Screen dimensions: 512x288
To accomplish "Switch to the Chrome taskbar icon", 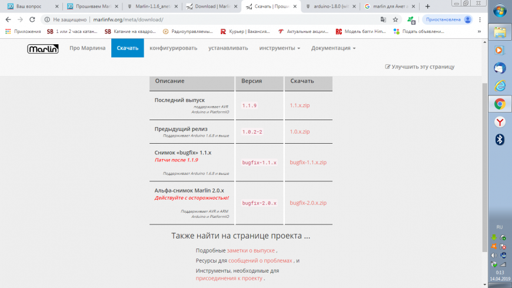I will tap(500, 104).
